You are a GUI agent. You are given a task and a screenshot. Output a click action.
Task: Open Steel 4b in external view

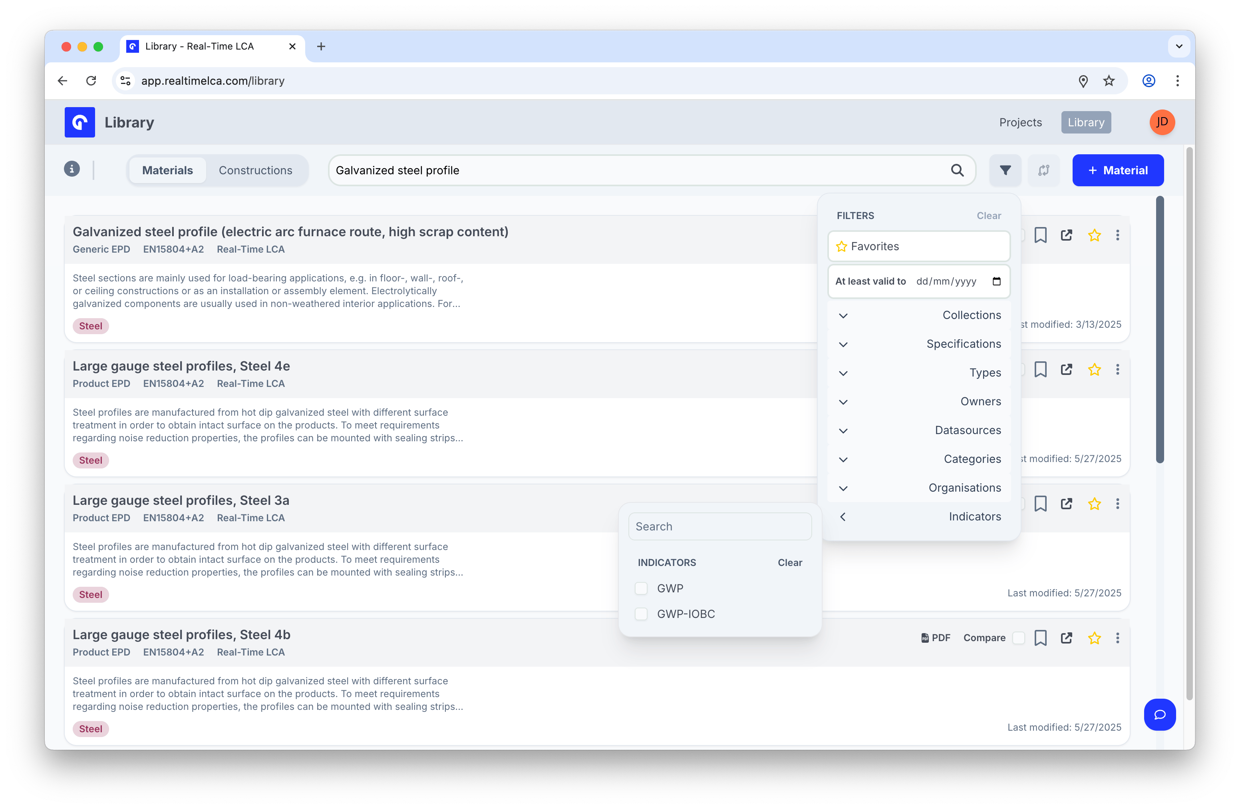tap(1067, 638)
